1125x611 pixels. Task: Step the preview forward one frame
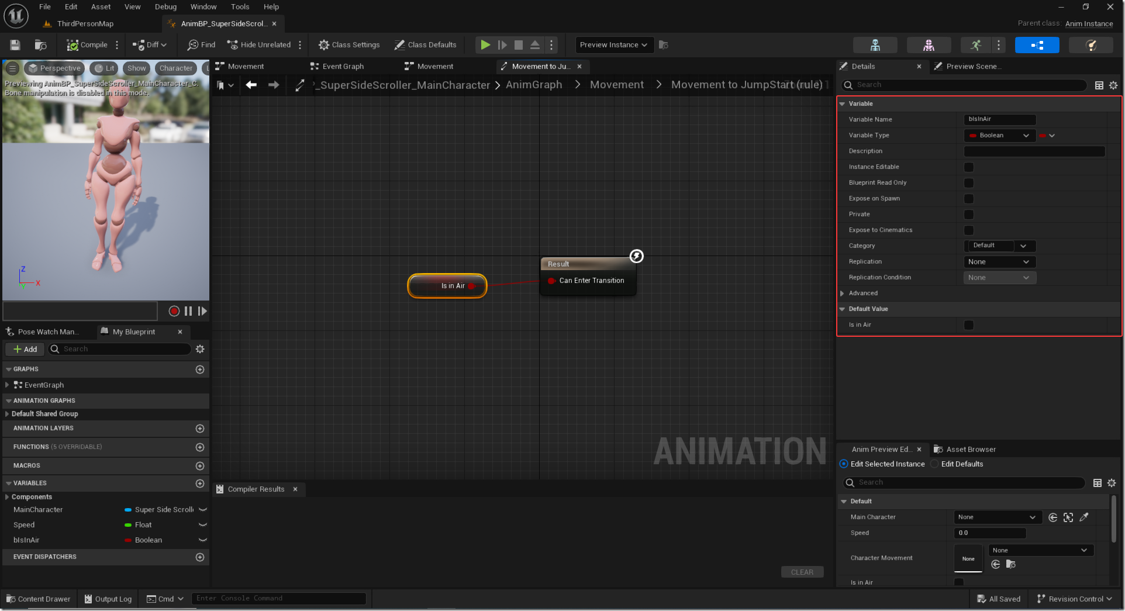click(x=202, y=311)
